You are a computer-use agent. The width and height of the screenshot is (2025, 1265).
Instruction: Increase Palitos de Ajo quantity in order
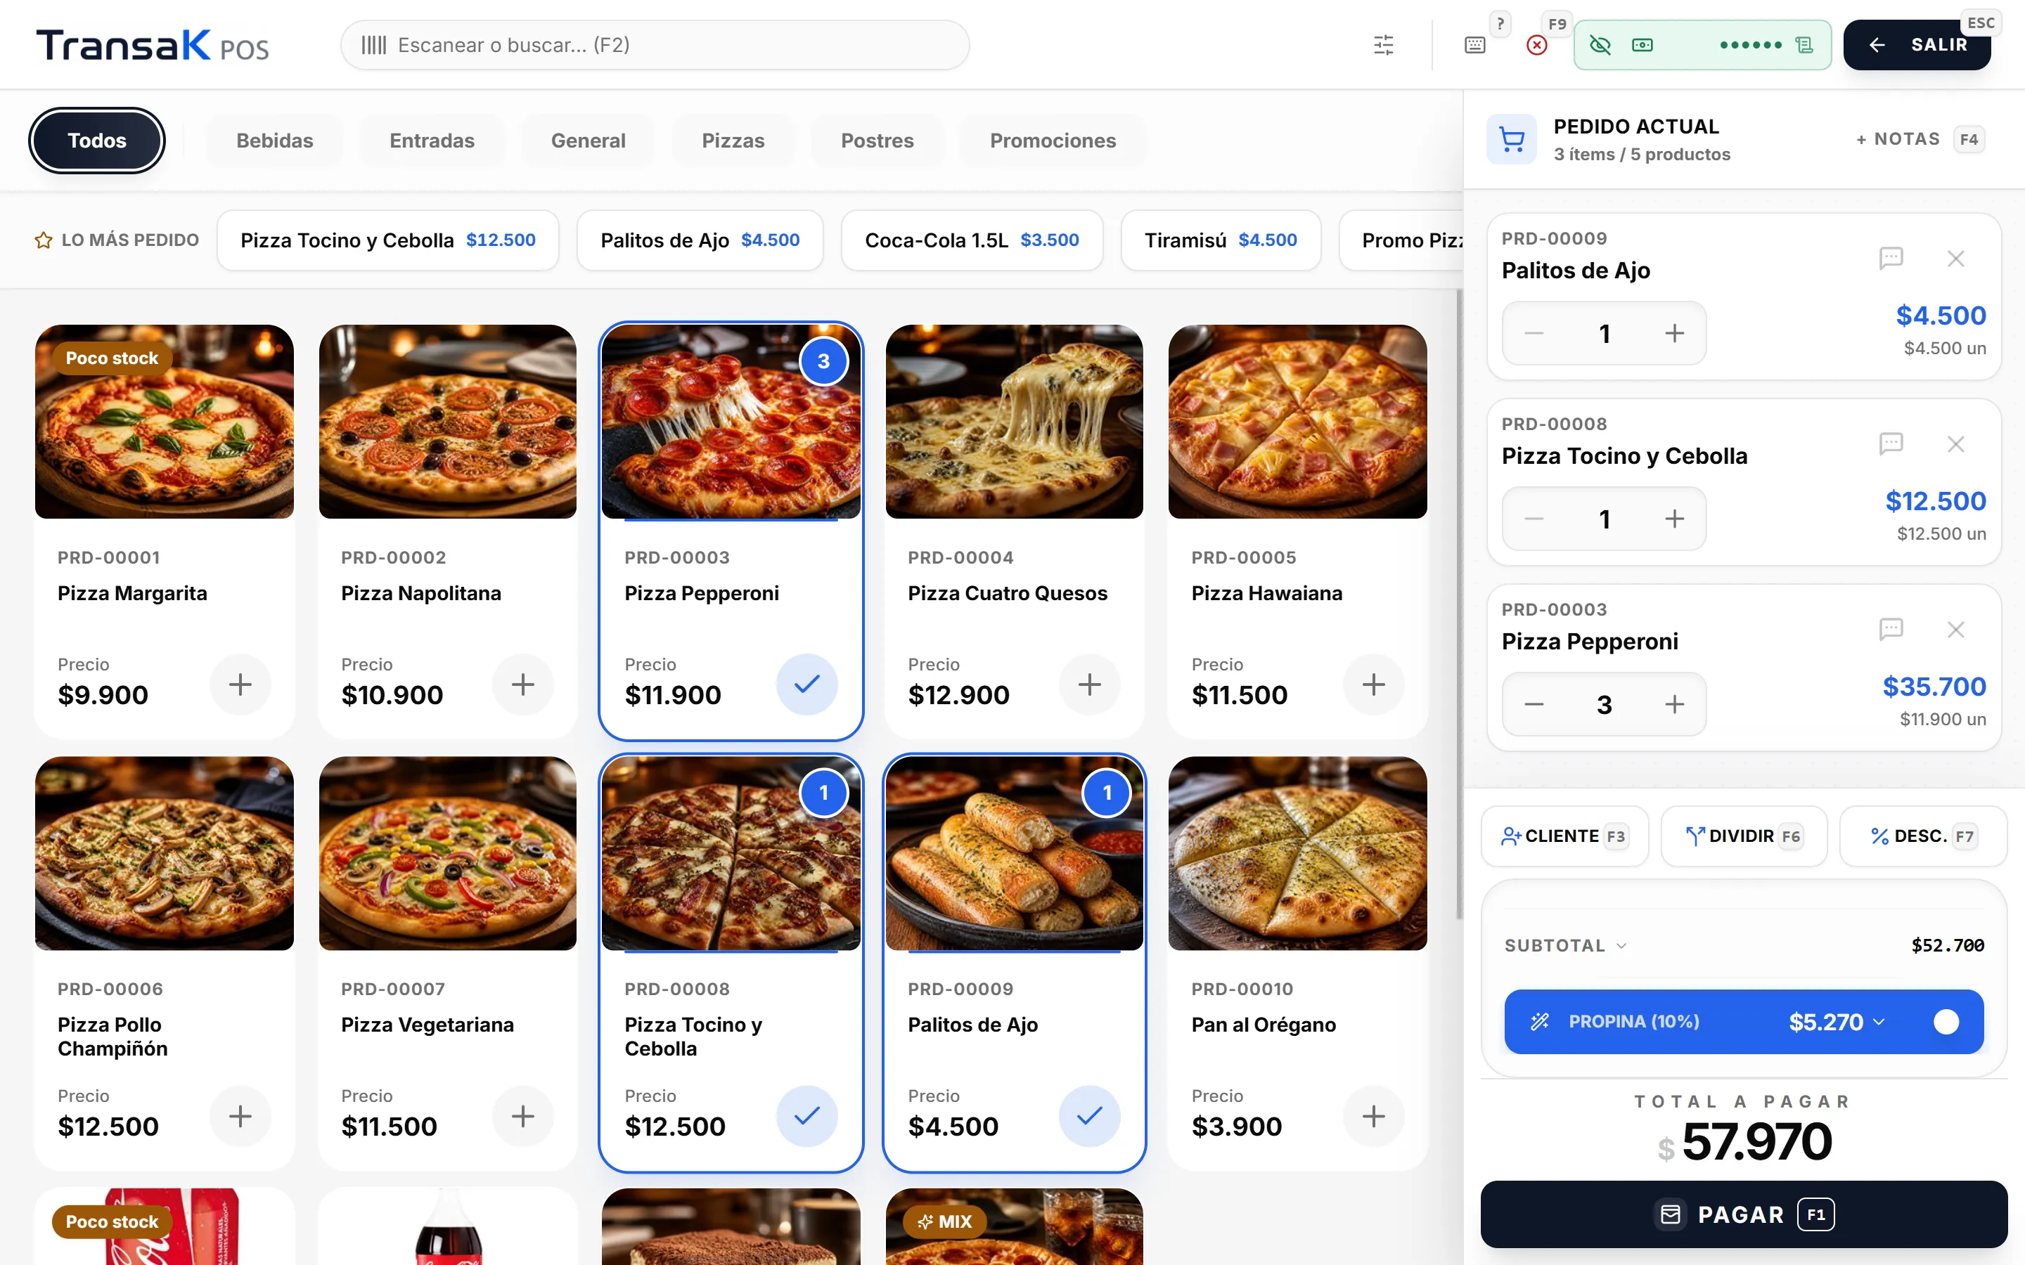click(x=1674, y=333)
